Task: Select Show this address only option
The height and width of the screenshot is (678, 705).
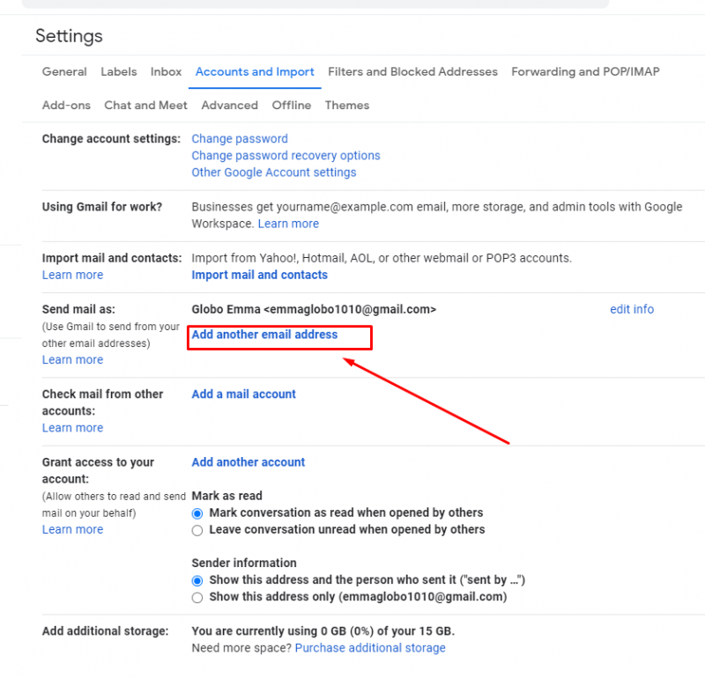Action: [x=197, y=597]
